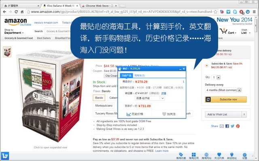Click the 加关注 follow button
This screenshot has width=259, height=161.
click(x=169, y=114)
